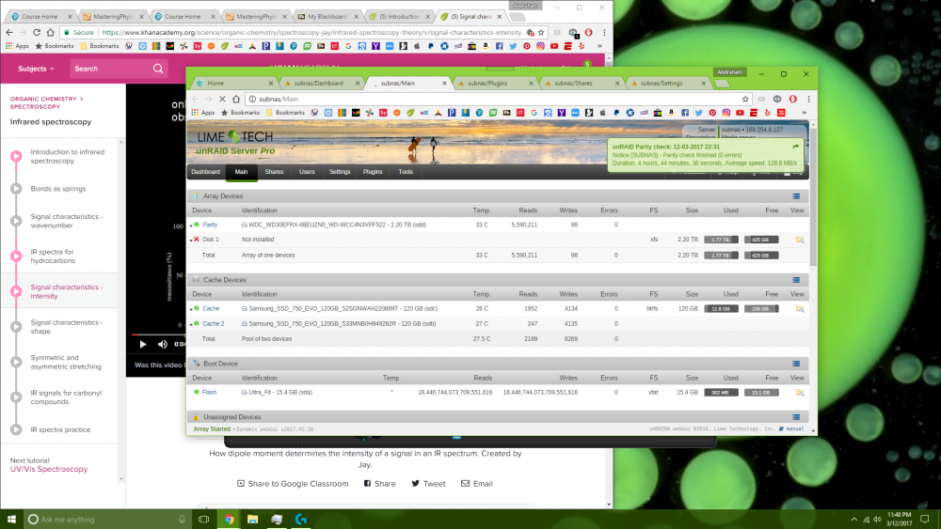Play the Khan Academy video
941x529 pixels.
click(x=143, y=344)
